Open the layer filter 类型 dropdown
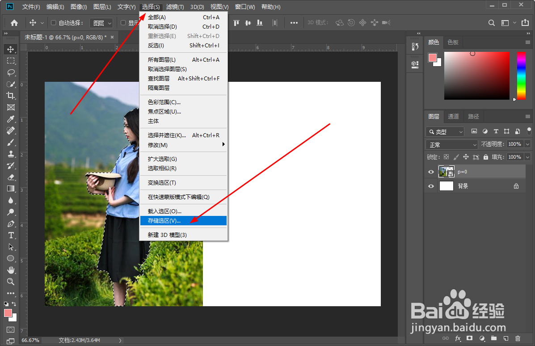This screenshot has height=346, width=535. coord(445,131)
